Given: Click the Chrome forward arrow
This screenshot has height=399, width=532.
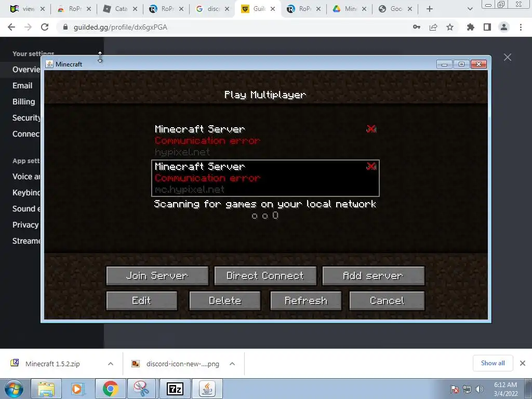Looking at the screenshot, I should coord(28,27).
